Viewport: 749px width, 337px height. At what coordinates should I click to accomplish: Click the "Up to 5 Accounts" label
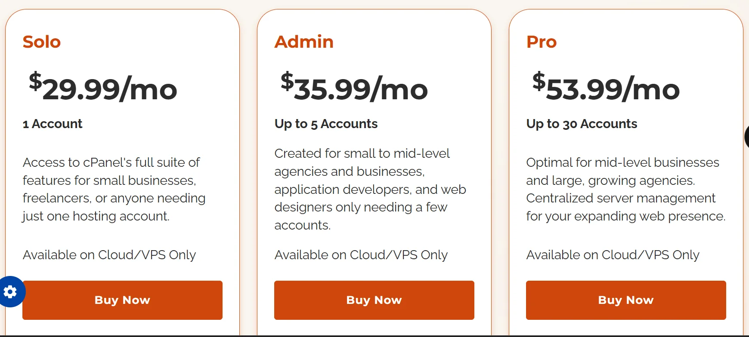coord(326,124)
